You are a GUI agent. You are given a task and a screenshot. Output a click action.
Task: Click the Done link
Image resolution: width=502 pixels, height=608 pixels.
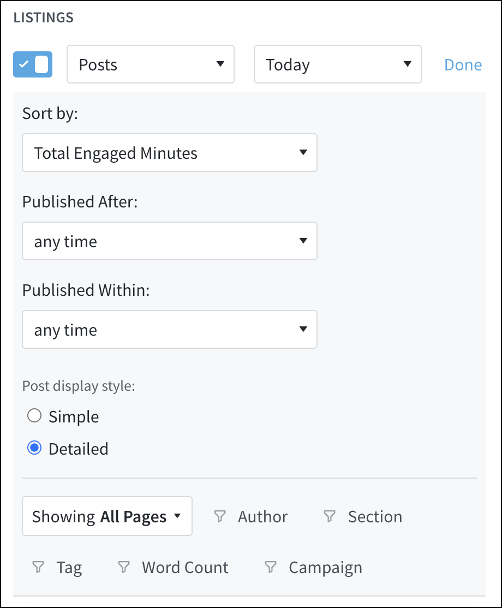click(x=463, y=65)
